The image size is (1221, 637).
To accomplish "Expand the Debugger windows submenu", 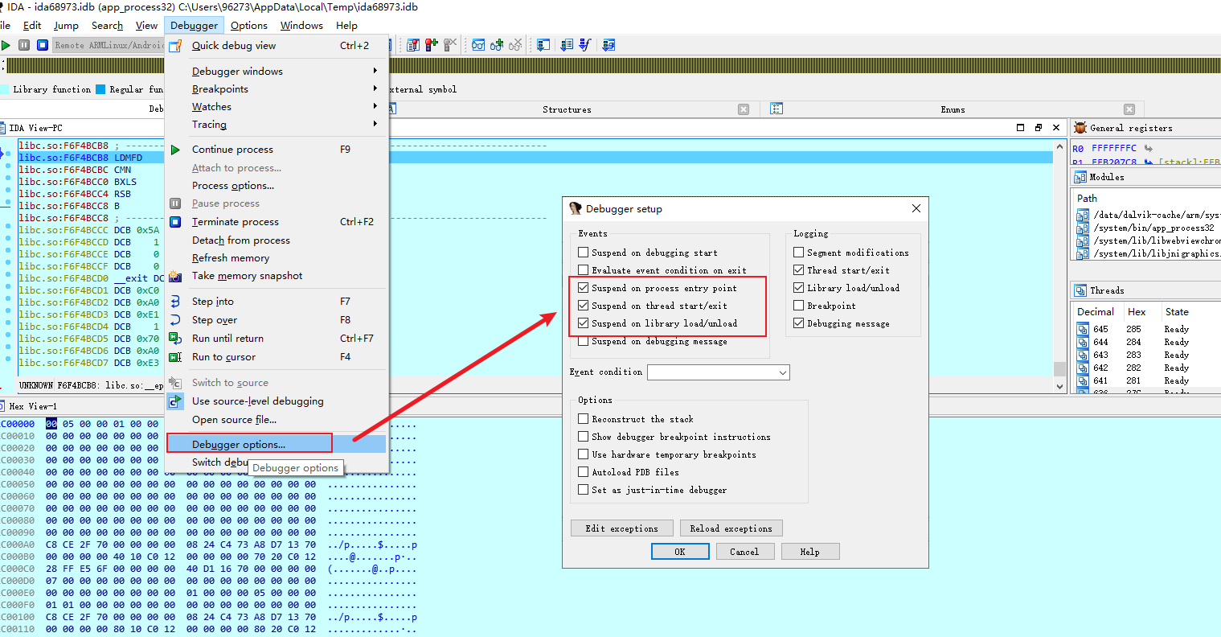I will tap(277, 71).
